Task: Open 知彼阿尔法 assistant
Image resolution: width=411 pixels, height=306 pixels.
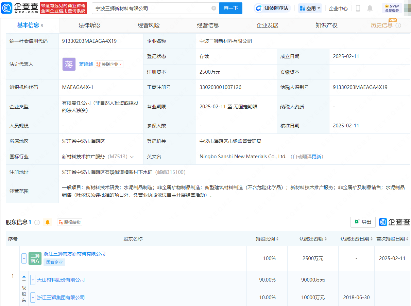Action: [x=272, y=8]
